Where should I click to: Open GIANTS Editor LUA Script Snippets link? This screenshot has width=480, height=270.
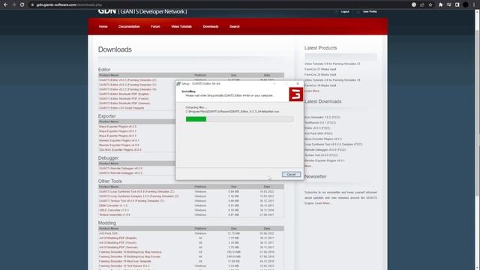click(x=121, y=108)
